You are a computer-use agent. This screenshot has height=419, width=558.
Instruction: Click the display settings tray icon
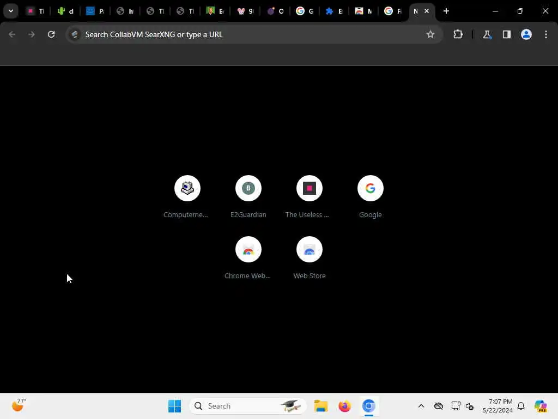coord(456,406)
